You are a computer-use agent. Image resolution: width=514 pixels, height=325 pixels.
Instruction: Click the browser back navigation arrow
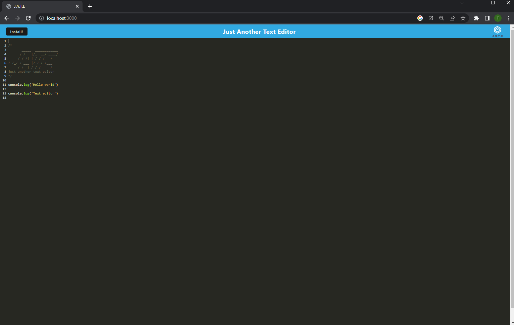click(7, 18)
